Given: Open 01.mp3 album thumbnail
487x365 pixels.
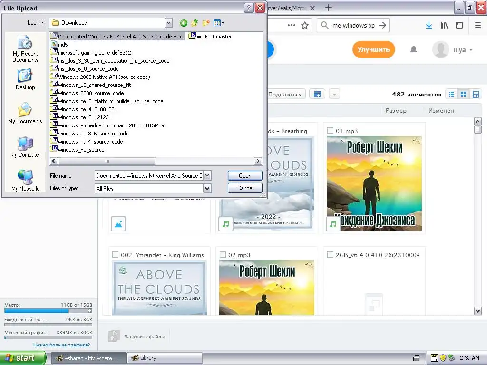Looking at the screenshot, I should (x=374, y=183).
